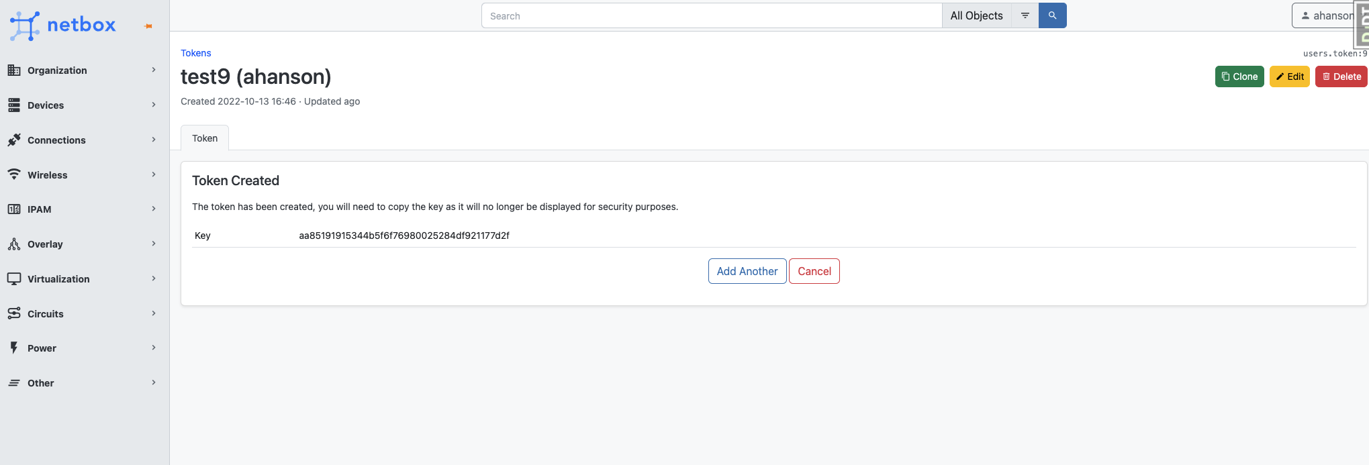The height and width of the screenshot is (465, 1369).
Task: Open the Circuits menu item
Action: (x=85, y=314)
